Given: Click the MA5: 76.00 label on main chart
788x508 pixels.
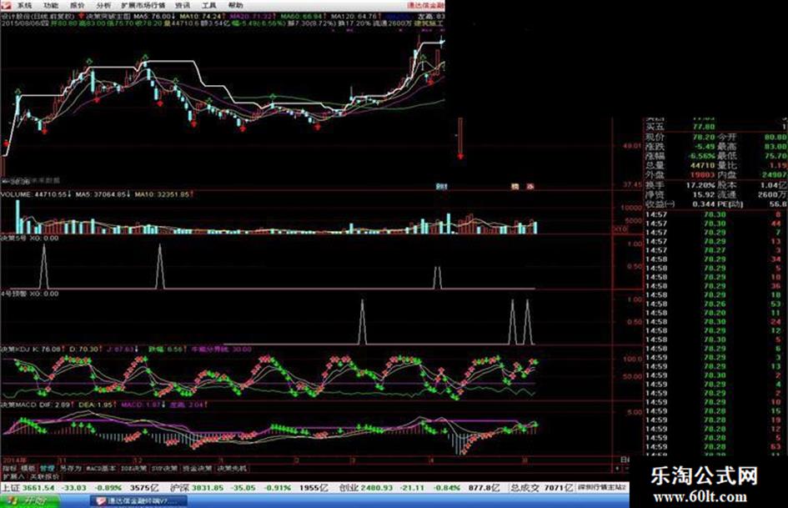Looking at the screenshot, I should click(153, 17).
